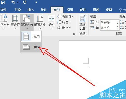Click the right indent 右 input field
This screenshot has width=126, height=99.
[108, 28]
